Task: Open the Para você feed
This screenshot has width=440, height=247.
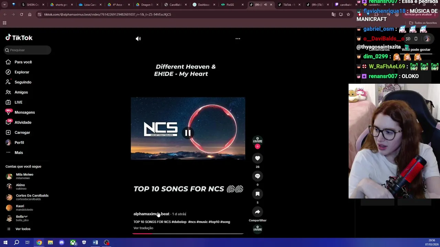Action: (23, 62)
